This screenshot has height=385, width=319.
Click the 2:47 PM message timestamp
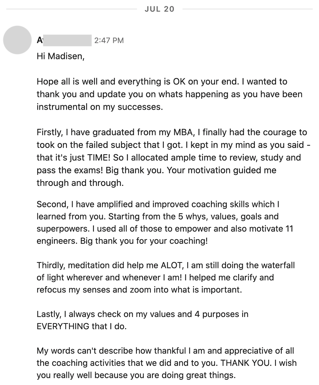pyautogui.click(x=109, y=40)
